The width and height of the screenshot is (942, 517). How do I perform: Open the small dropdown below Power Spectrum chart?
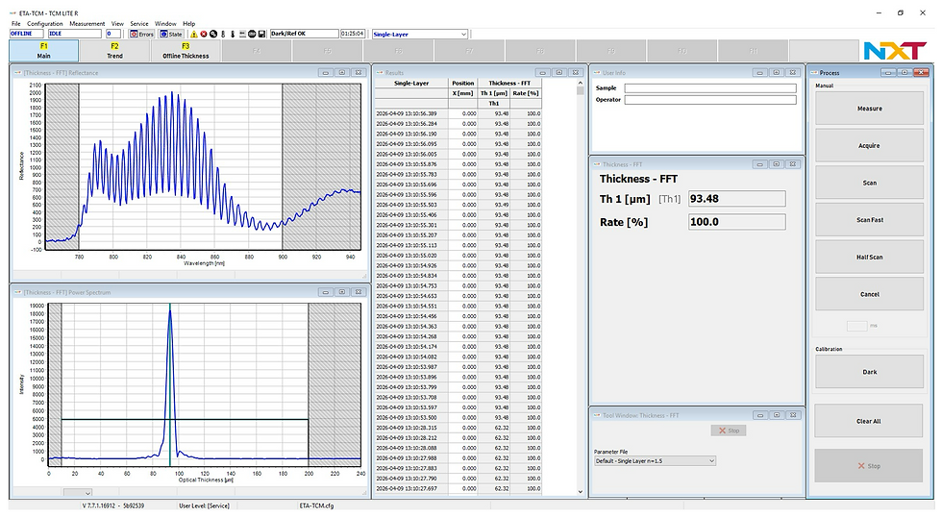point(78,492)
